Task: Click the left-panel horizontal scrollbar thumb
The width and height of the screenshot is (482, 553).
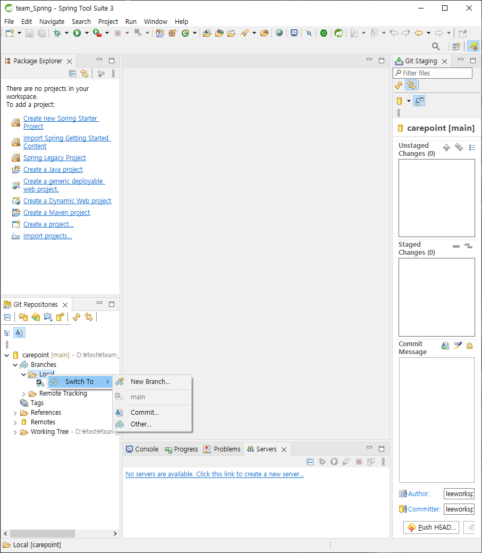Action: pos(43,534)
